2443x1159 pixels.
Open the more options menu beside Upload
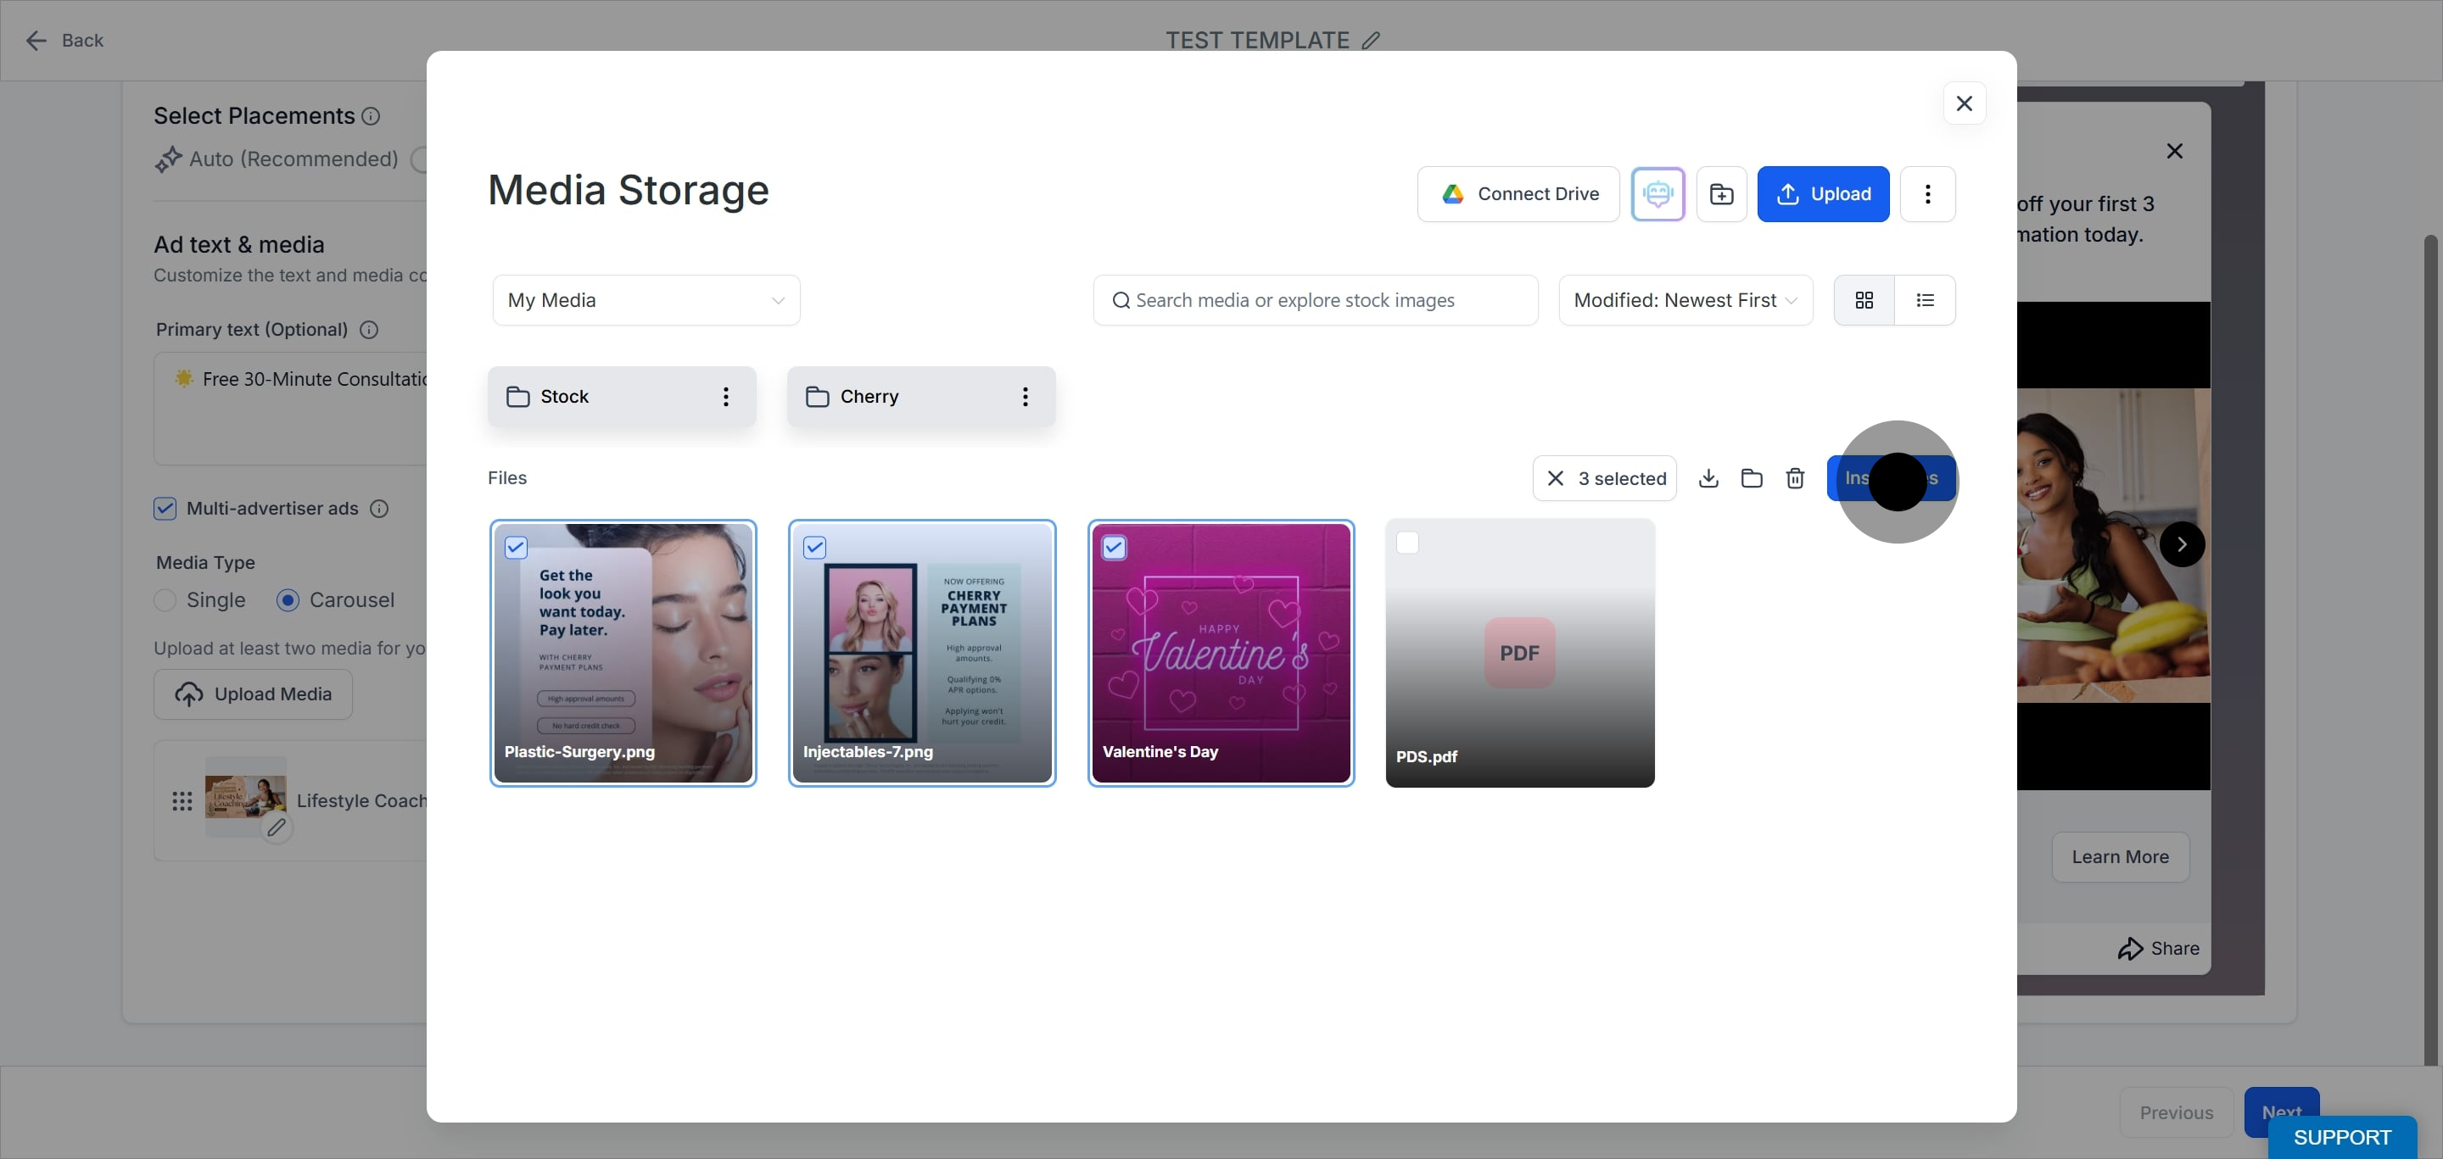coord(1927,194)
